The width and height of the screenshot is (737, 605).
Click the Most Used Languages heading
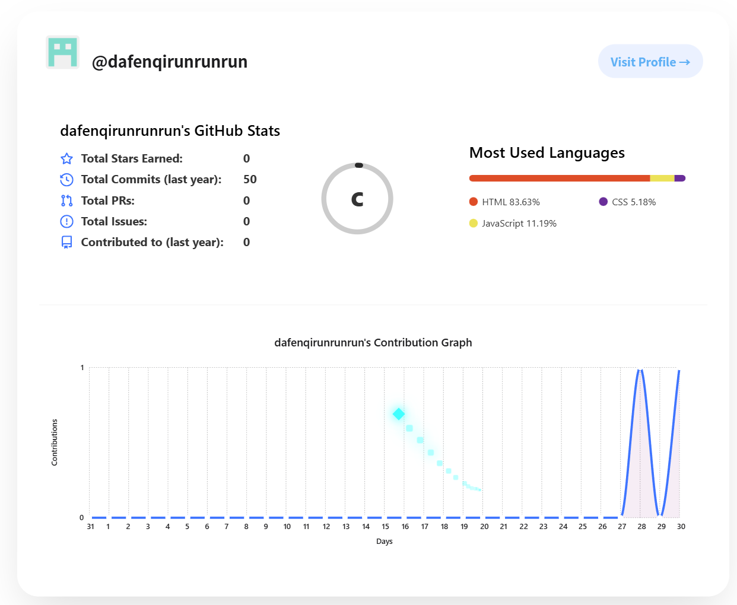547,152
